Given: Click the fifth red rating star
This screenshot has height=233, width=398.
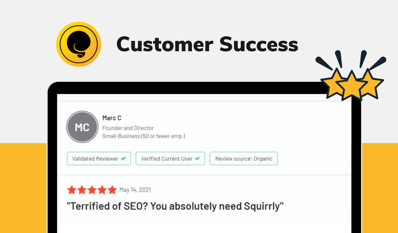Looking at the screenshot, I should coord(112,190).
